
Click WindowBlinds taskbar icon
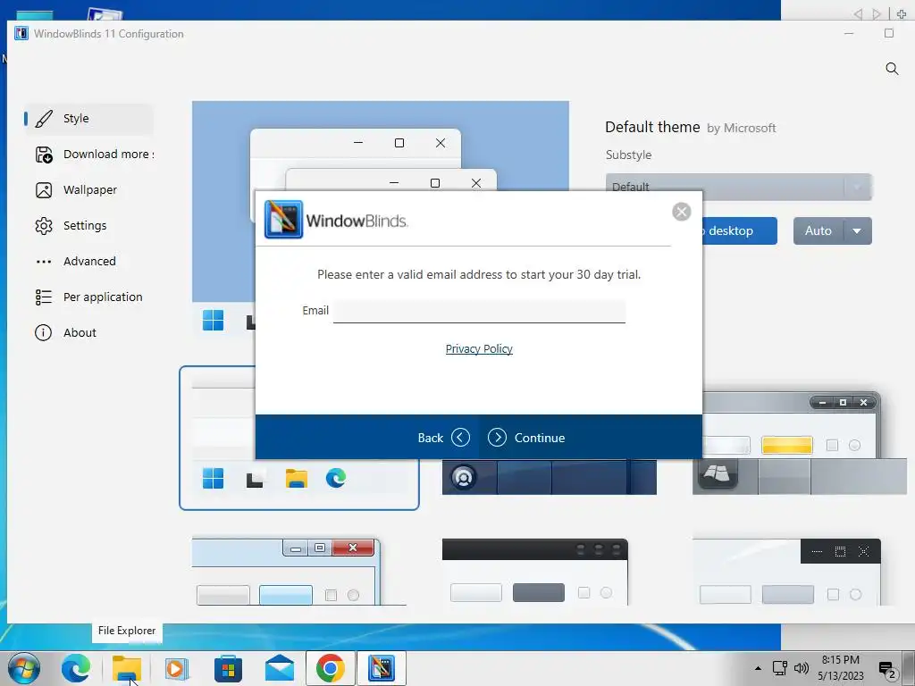pyautogui.click(x=381, y=668)
